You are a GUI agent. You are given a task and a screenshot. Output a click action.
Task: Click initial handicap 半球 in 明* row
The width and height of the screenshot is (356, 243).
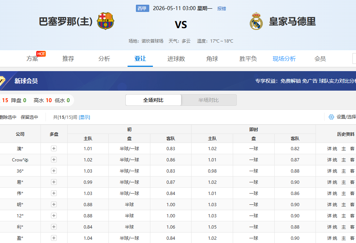point(129,204)
